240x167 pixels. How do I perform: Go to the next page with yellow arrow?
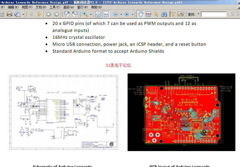click(39, 14)
